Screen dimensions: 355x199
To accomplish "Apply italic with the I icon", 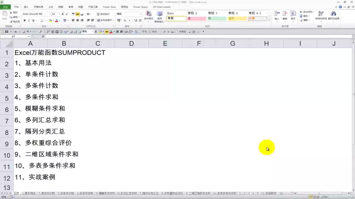I will click(29, 20).
